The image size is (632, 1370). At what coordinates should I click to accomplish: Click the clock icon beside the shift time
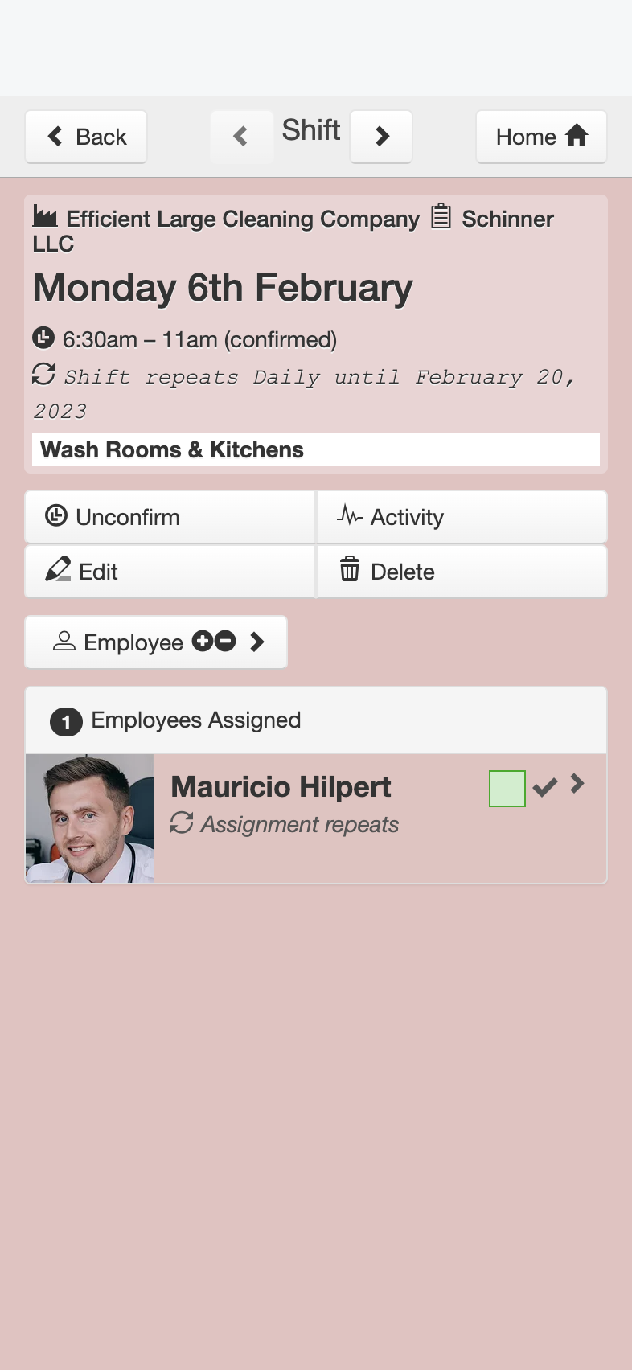(x=43, y=338)
